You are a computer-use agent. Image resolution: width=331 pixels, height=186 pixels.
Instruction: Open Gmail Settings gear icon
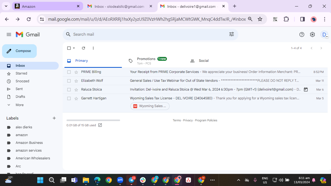click(x=312, y=34)
